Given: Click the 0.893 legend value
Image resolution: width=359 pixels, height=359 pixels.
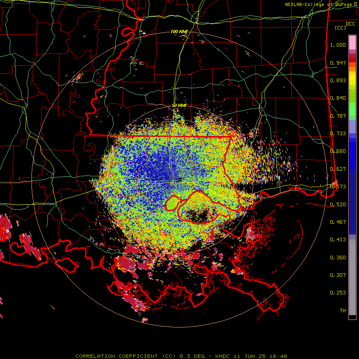Looking at the screenshot, I should pyautogui.click(x=338, y=80).
